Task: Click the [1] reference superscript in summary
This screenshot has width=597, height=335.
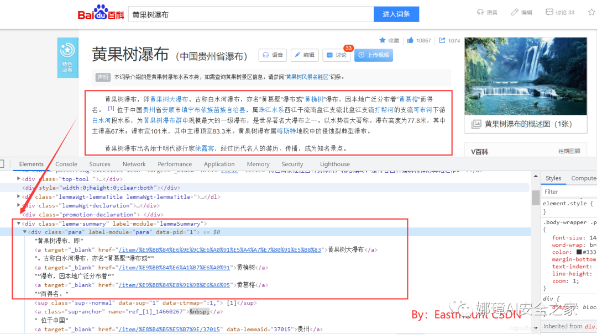Action: pyautogui.click(x=111, y=108)
